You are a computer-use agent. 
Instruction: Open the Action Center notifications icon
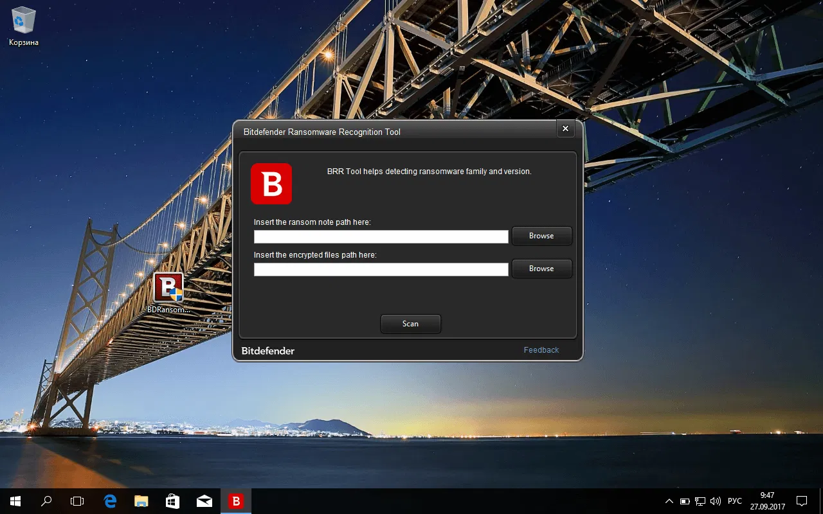(802, 501)
